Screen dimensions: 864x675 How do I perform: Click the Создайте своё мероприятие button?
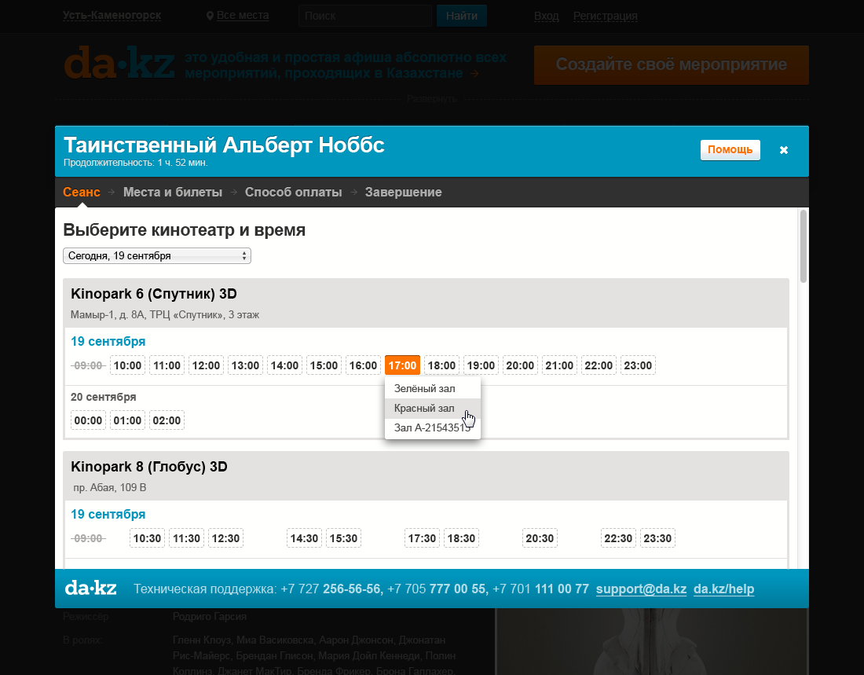671,64
